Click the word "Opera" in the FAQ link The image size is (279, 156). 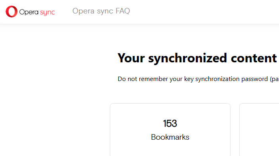point(84,11)
